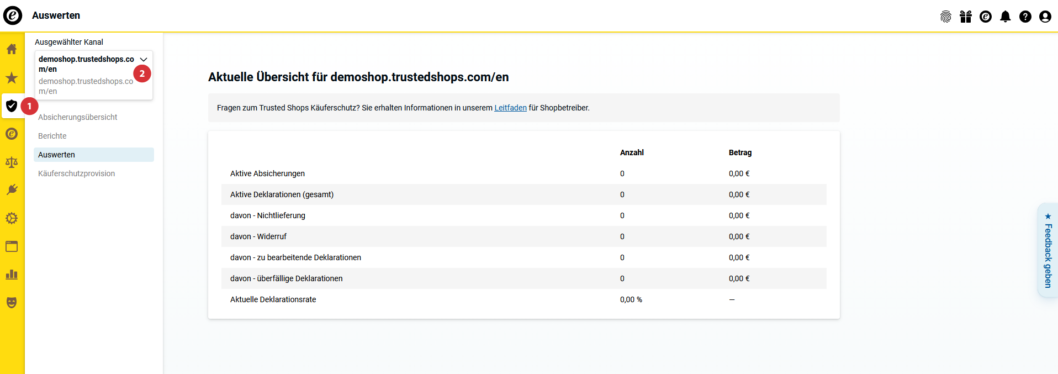The height and width of the screenshot is (374, 1058).
Task: Open the mask icon in sidebar
Action: click(x=12, y=303)
